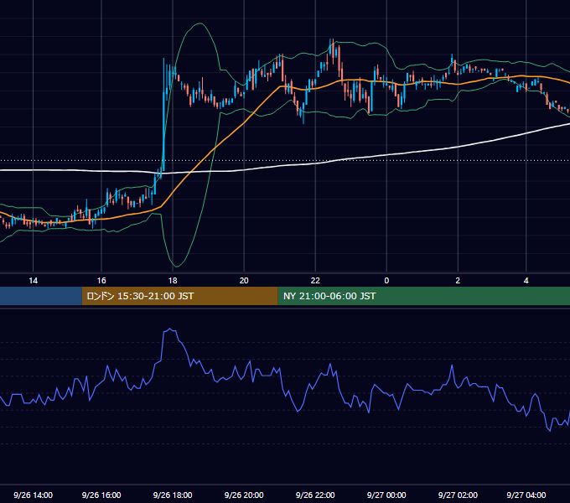Click the London 15:30-21:00 JST session bar
Screen dimensions: 570x503
click(180, 296)
